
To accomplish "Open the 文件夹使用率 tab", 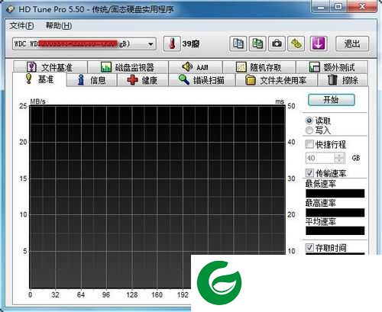I will 277,80.
